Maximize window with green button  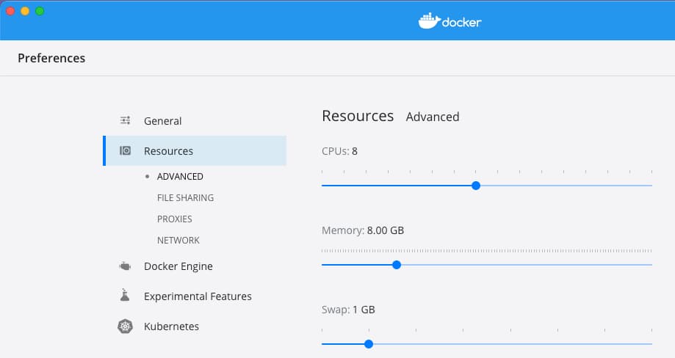(40, 11)
